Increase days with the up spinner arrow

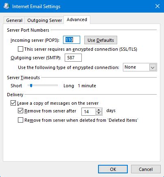tap(99, 110)
